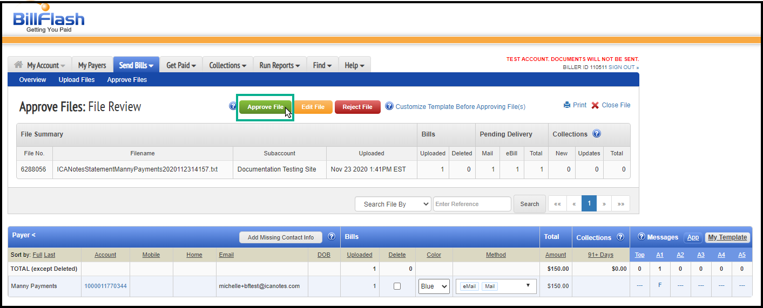Open the Send Bills menu
763x308 pixels.
[136, 65]
